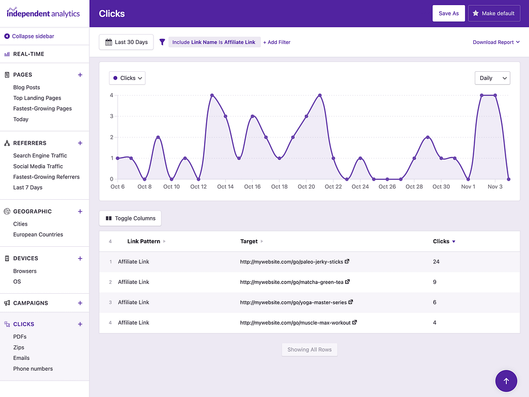
Task: Click the filter funnel icon
Action: click(162, 42)
